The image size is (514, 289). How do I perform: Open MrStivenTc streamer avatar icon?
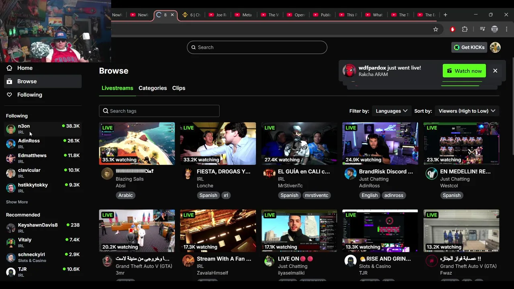tap(269, 174)
